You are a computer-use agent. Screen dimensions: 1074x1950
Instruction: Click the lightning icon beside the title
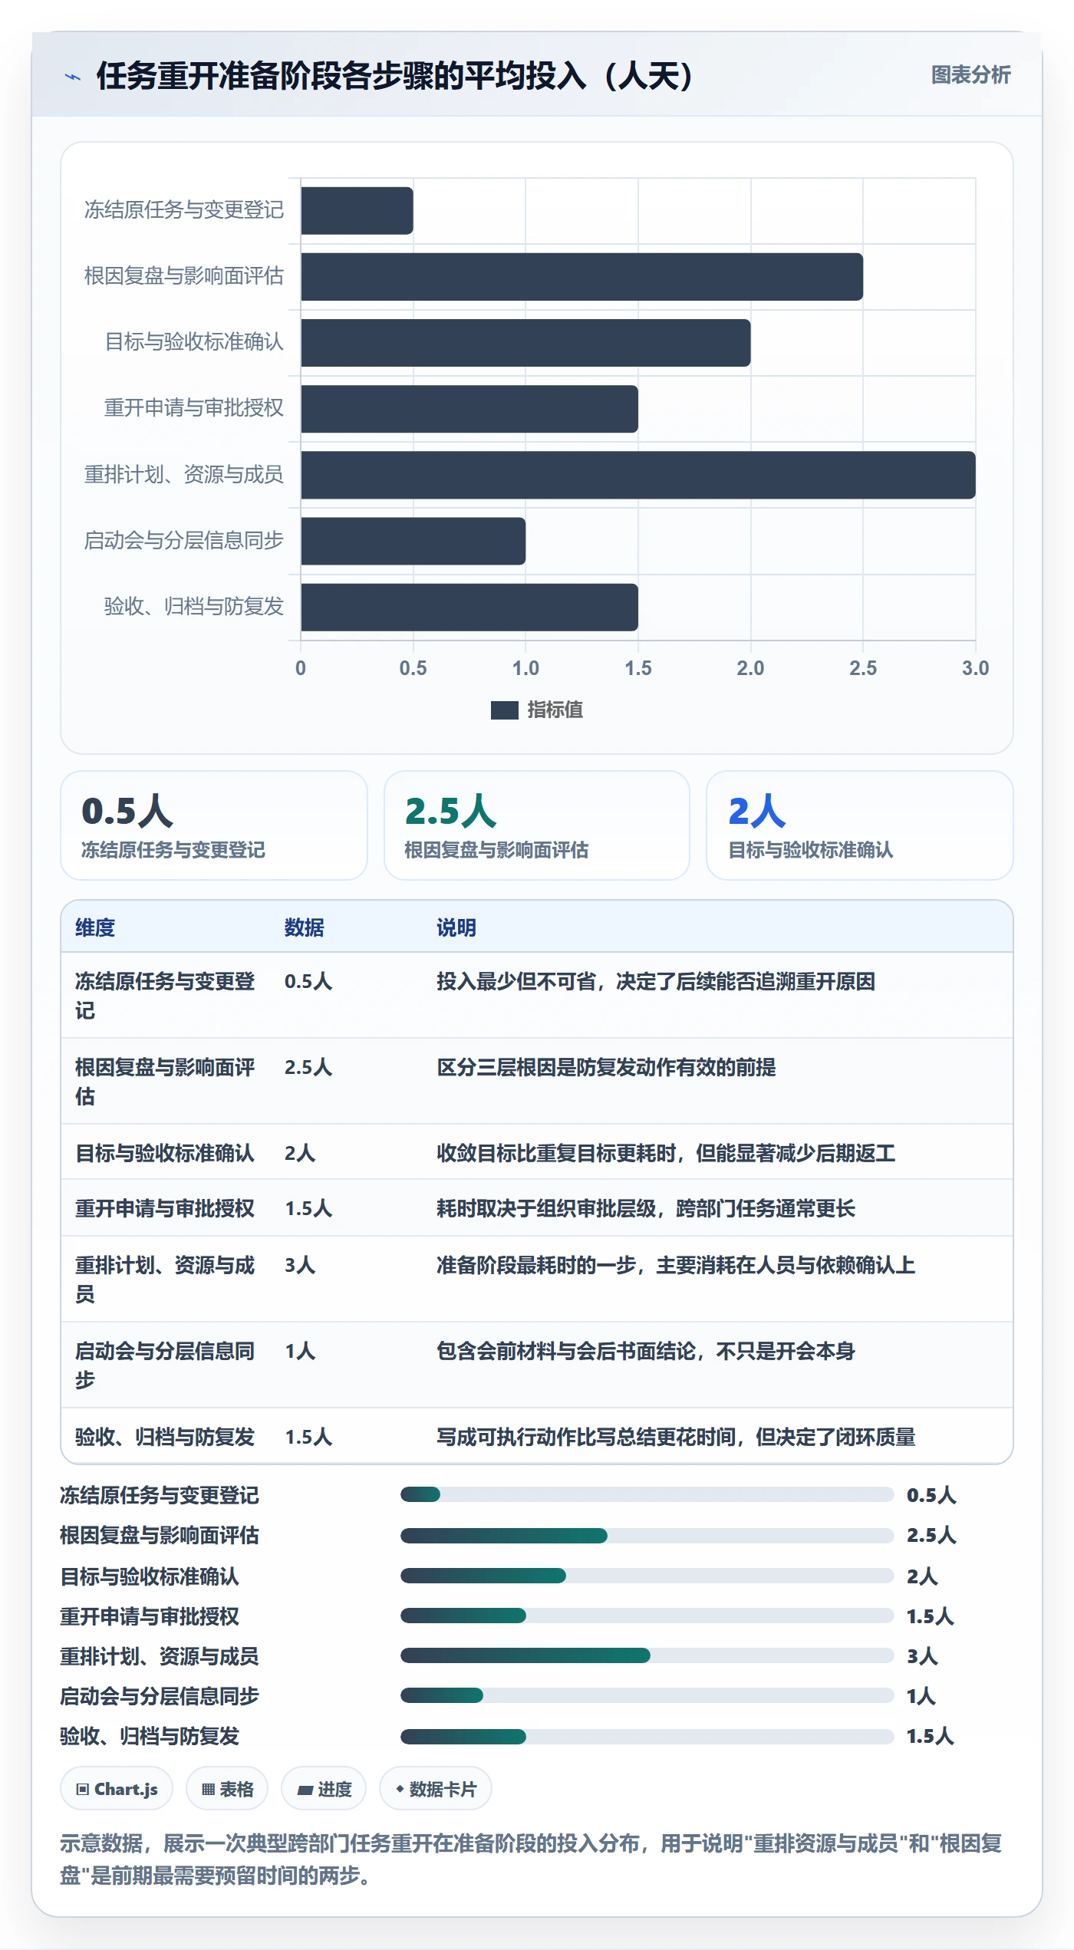coord(73,77)
